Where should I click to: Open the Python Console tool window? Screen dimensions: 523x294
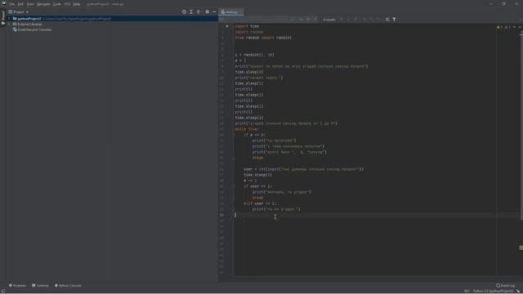click(68, 285)
